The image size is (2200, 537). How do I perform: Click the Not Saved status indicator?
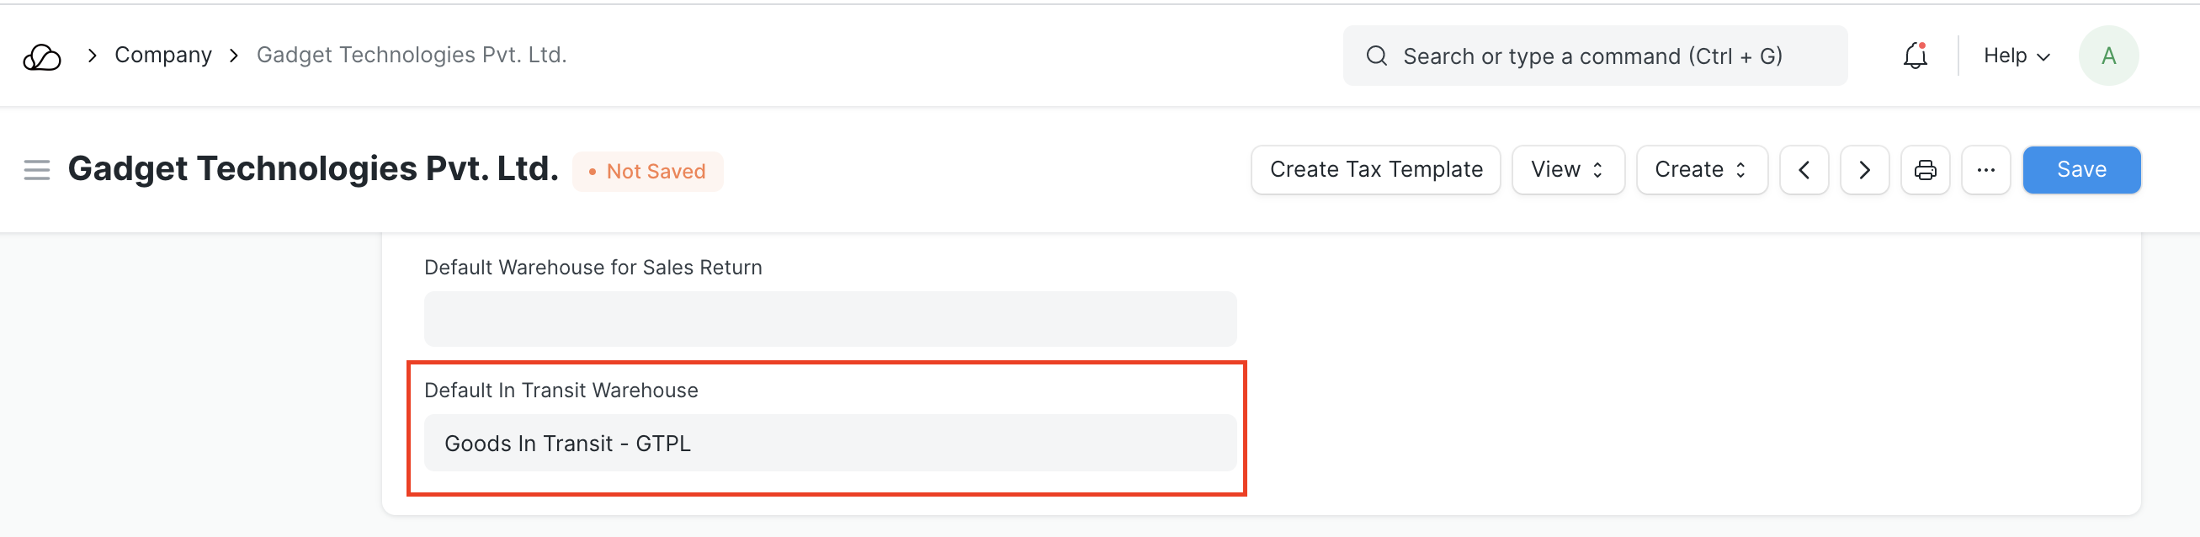coord(648,172)
